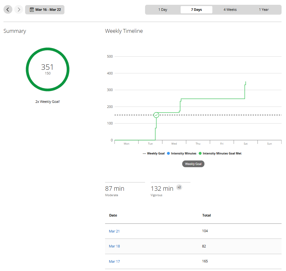Open the Mar 21 daily details link

point(114,231)
